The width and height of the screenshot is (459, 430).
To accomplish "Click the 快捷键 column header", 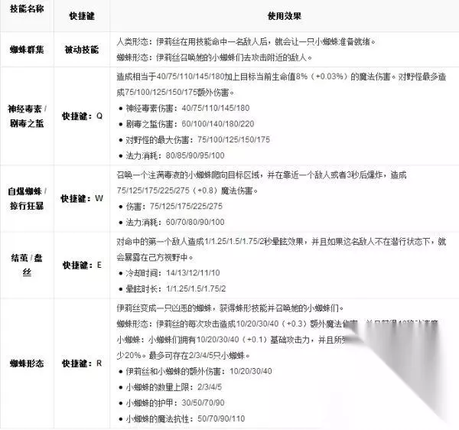I will pos(82,16).
